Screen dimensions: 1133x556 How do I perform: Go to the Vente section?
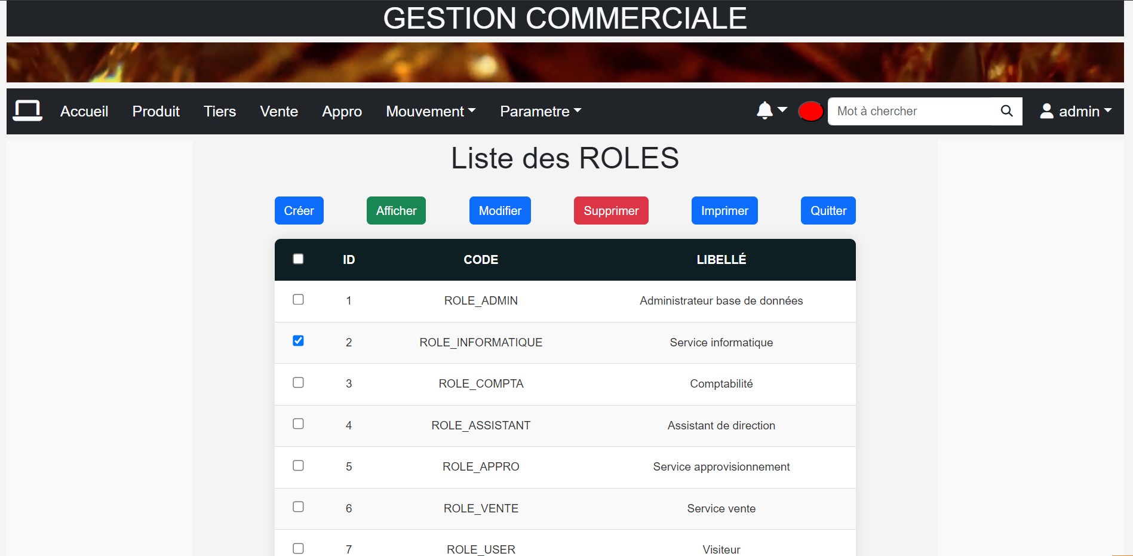pyautogui.click(x=278, y=111)
